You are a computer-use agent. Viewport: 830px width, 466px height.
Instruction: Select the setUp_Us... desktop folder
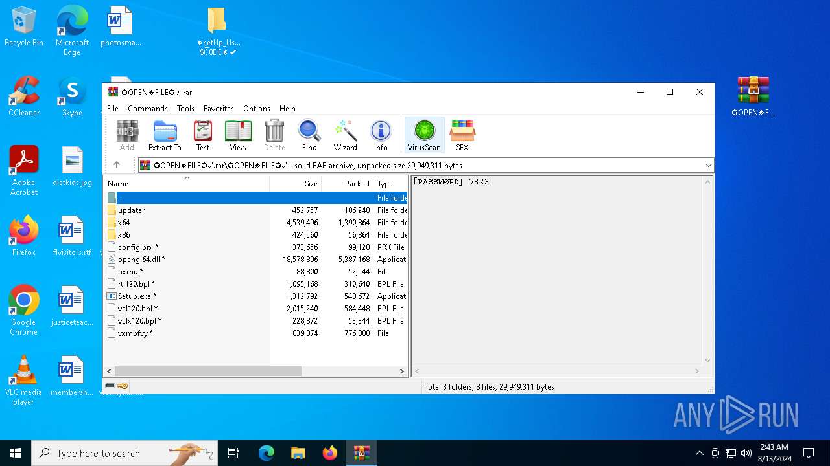(217, 31)
